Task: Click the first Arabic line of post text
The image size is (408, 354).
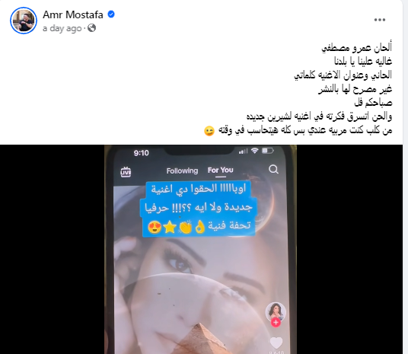Action: pos(356,48)
